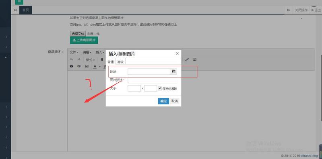The image size is (322, 159).
Task: Click the height field of 大小
Action: (151, 88)
